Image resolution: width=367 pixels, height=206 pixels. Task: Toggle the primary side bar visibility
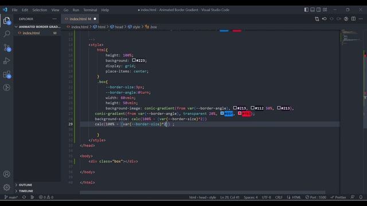tap(306, 10)
